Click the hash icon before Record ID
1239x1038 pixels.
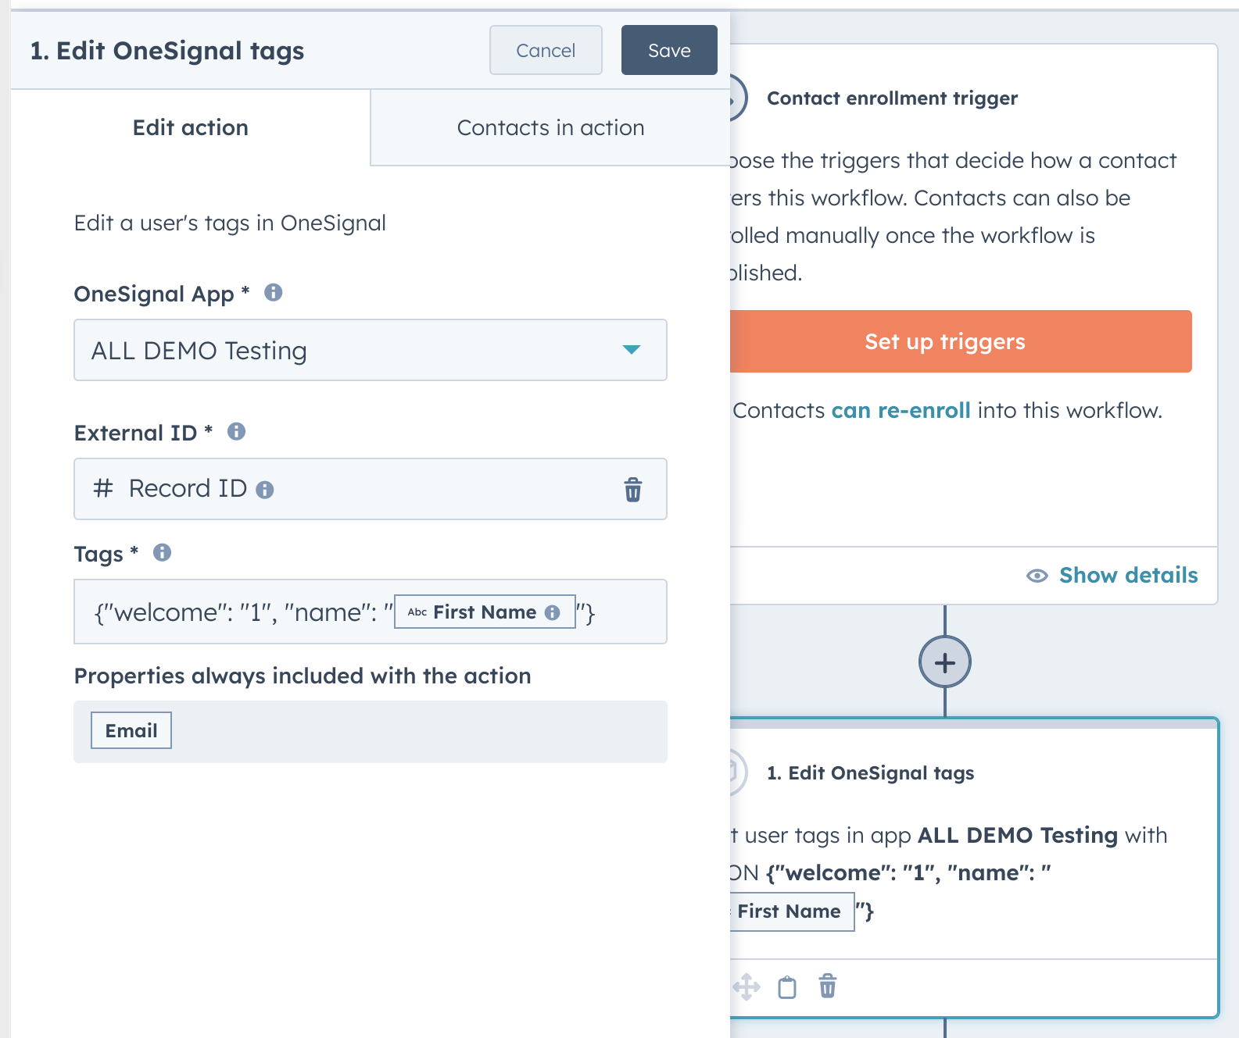[x=103, y=488]
